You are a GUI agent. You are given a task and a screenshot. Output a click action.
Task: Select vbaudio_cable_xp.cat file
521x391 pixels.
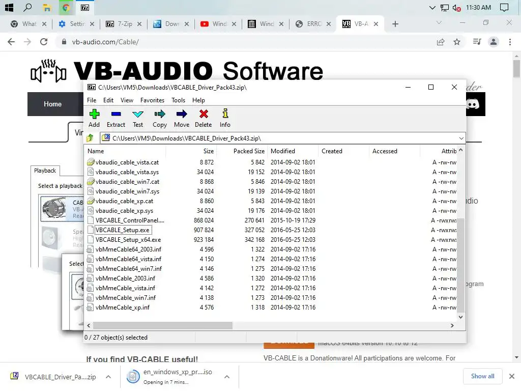click(x=124, y=201)
